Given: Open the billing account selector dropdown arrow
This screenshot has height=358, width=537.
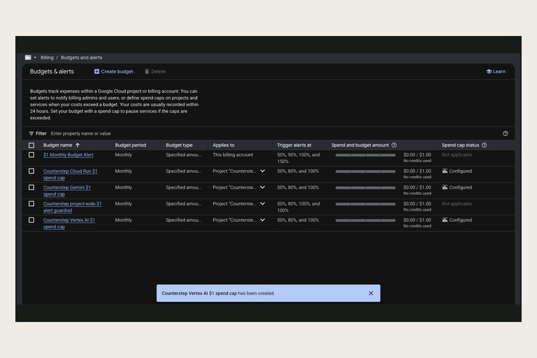Looking at the screenshot, I should pyautogui.click(x=35, y=57).
